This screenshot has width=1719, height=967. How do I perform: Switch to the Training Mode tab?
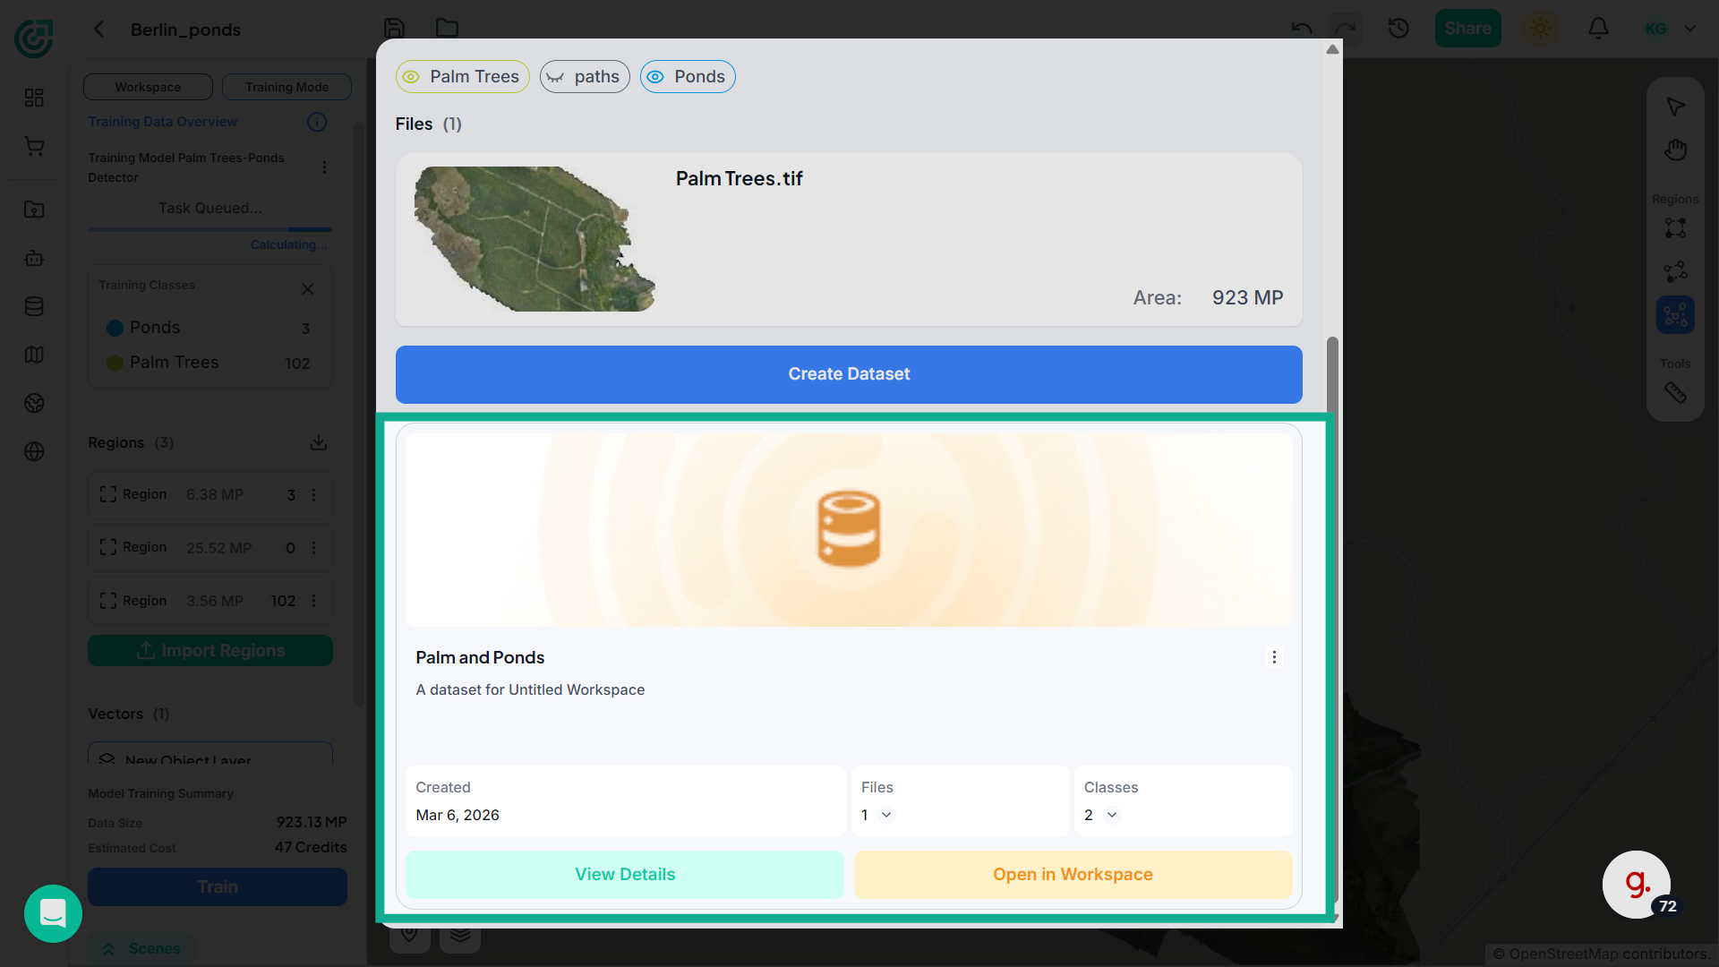tap(286, 87)
